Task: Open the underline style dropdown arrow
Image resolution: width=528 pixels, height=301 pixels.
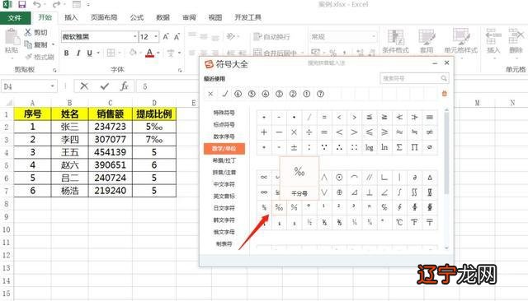Action: coord(98,53)
